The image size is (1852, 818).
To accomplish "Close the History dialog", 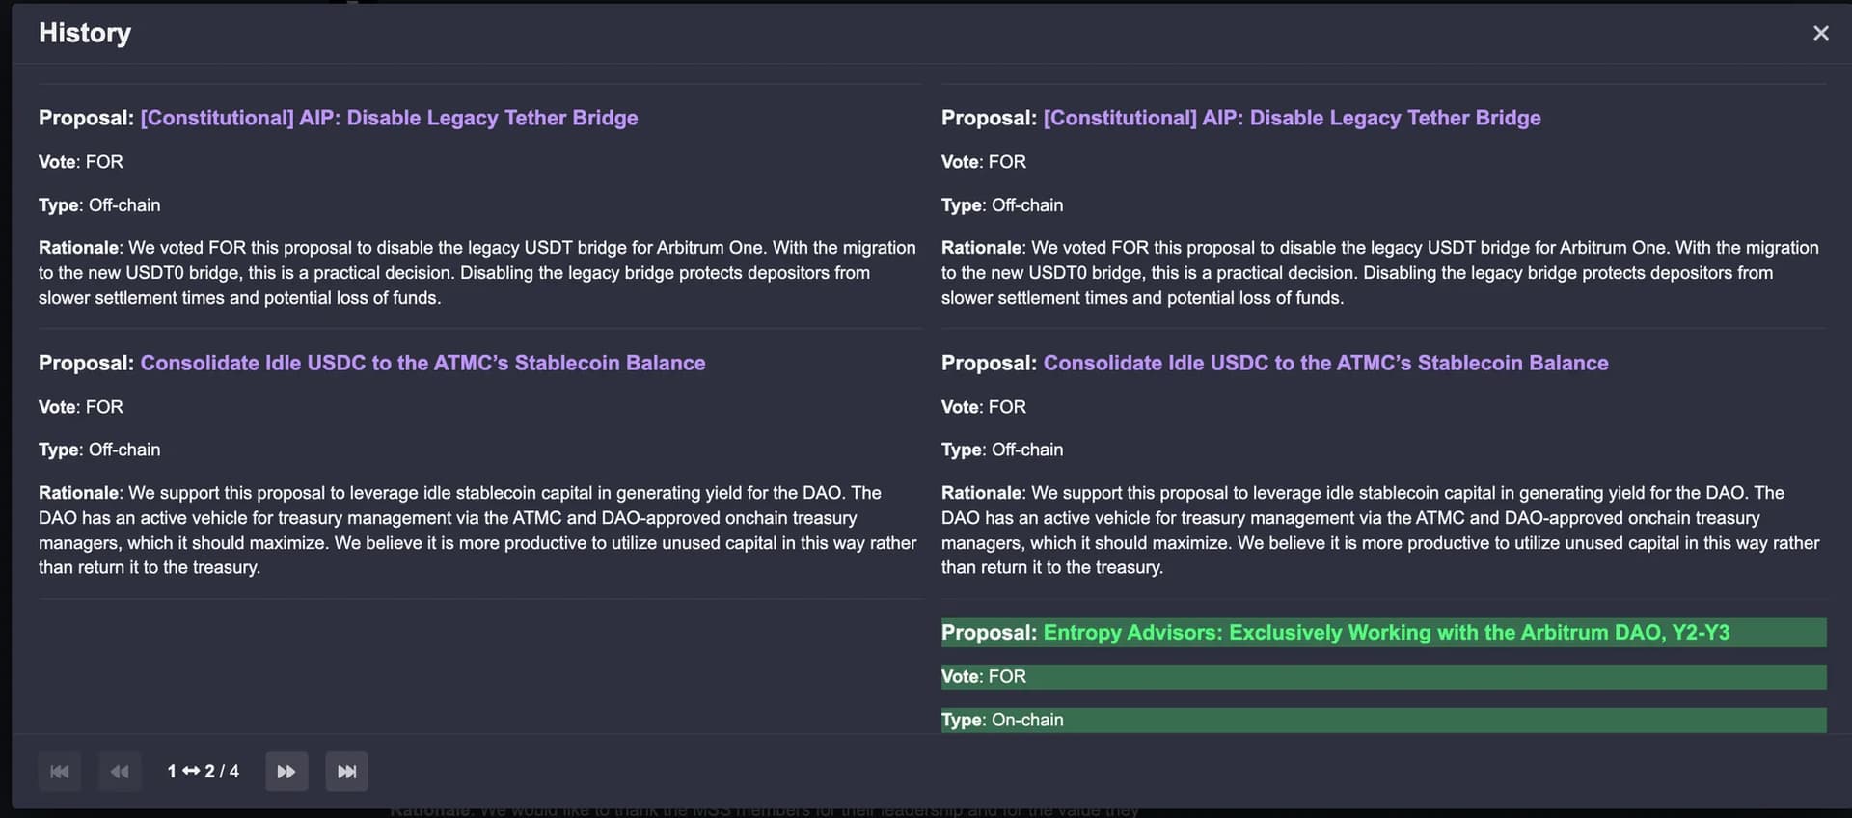I will [1820, 33].
